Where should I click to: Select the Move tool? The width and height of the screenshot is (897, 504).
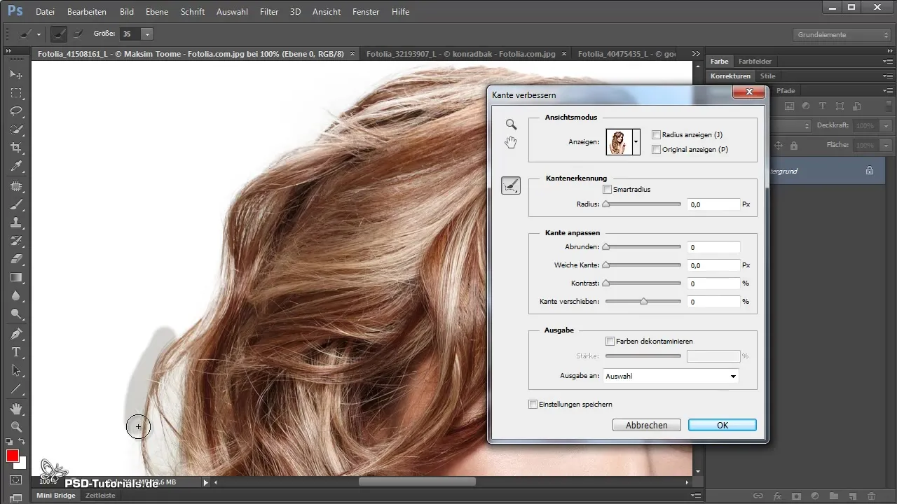16,74
